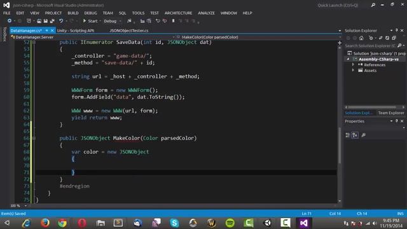This screenshot has height=229, width=407.
Task: Collapse the SaveData method outline
Action: [34, 42]
